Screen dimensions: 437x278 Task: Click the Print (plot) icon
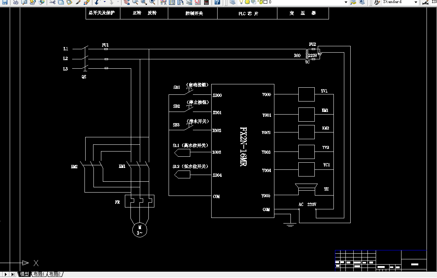[16, 2]
